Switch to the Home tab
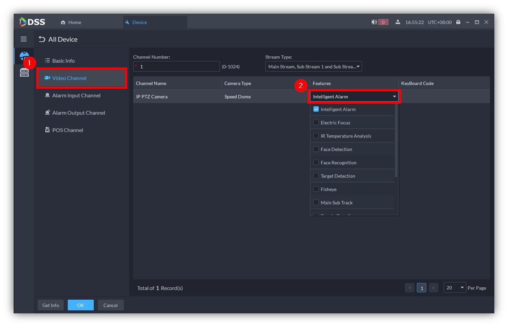 tap(71, 23)
